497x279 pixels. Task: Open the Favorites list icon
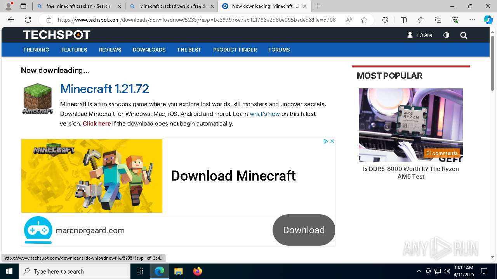pos(421,20)
